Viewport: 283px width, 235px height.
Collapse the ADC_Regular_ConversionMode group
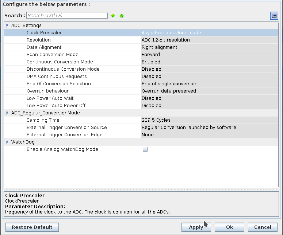pos(7,113)
